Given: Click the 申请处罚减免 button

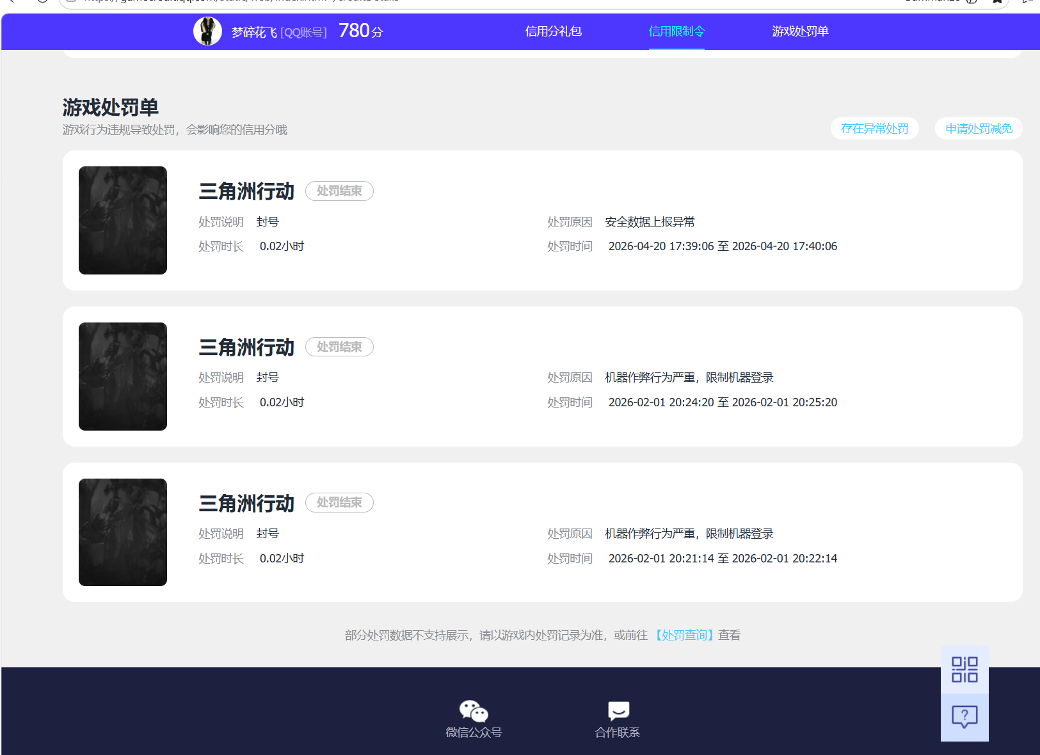Looking at the screenshot, I should click(x=979, y=129).
